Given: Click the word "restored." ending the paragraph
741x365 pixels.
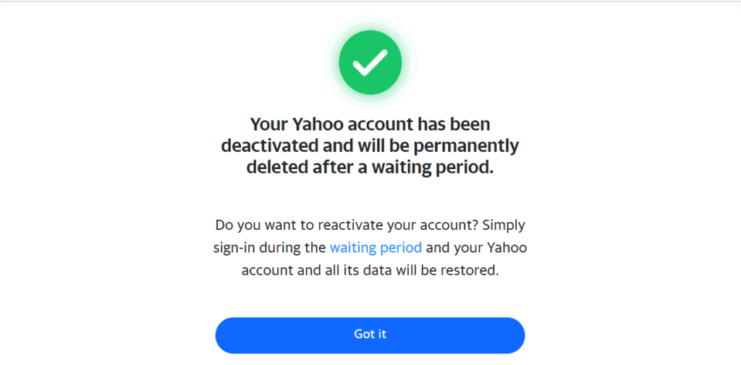Looking at the screenshot, I should [472, 271].
